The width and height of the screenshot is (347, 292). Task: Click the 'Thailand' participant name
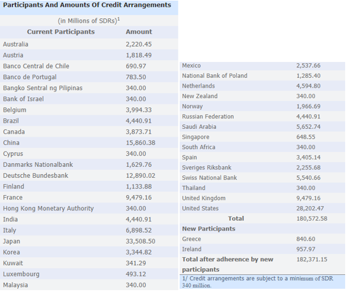pos(194,188)
